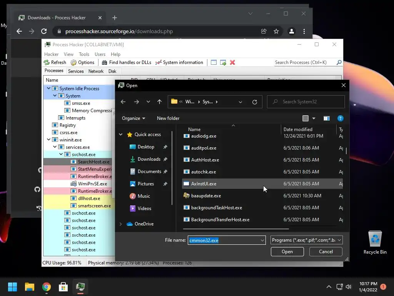The height and width of the screenshot is (296, 394).
Task: Click Find handles or DLLs
Action: tap(126, 62)
